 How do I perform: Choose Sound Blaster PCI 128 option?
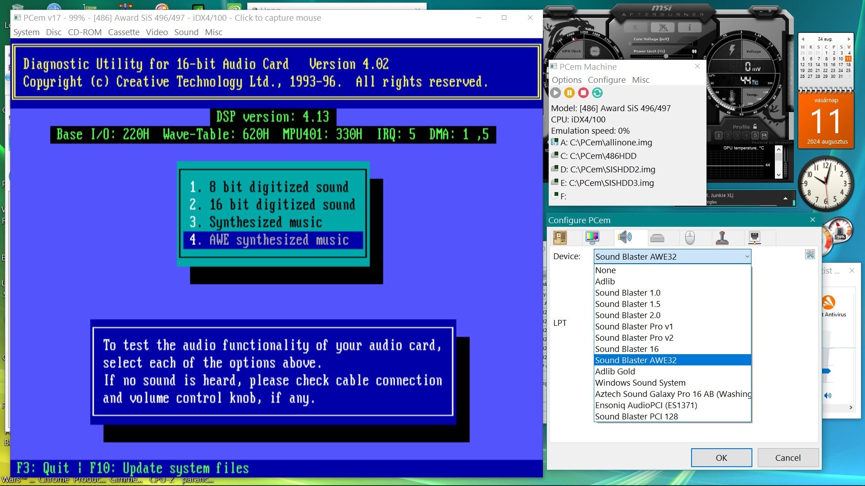pyautogui.click(x=673, y=416)
